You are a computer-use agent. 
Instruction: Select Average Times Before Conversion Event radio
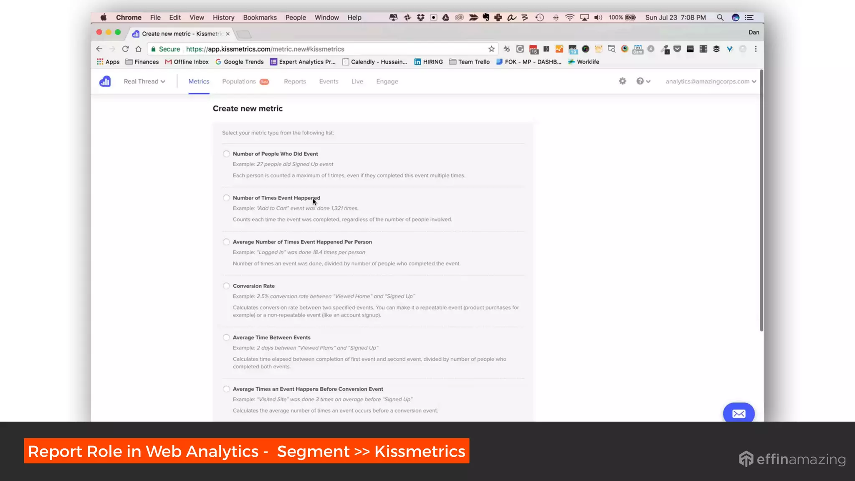click(226, 389)
